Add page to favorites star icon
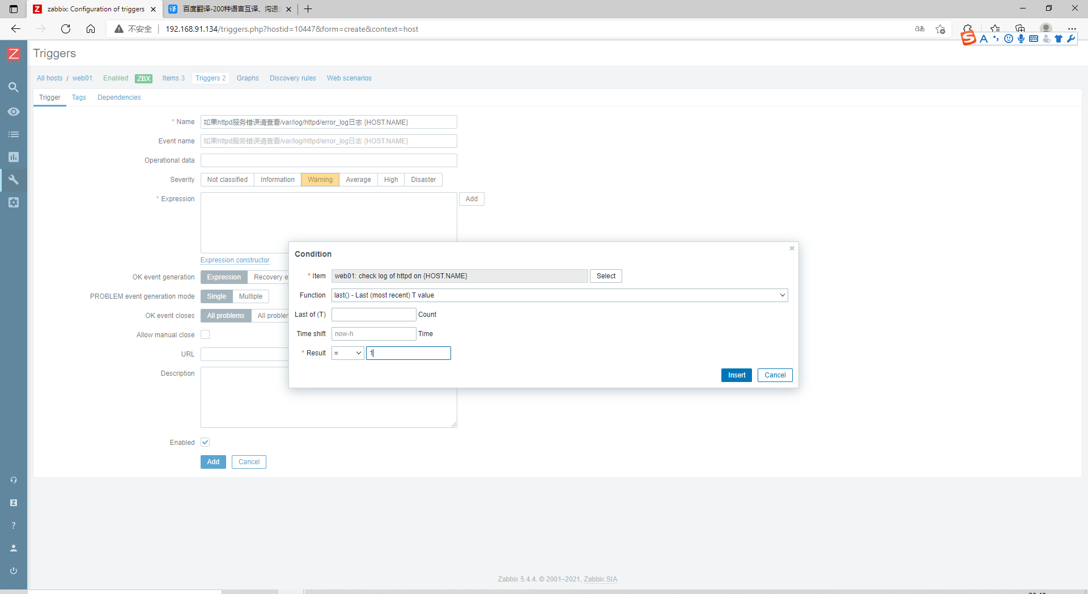The image size is (1088, 594). (x=941, y=29)
